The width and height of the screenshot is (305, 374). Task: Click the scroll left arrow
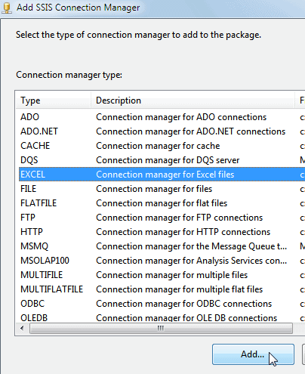(22, 329)
